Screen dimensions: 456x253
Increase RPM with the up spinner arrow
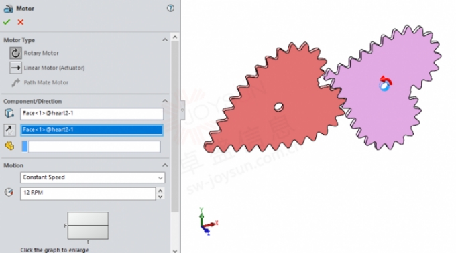tap(160, 191)
